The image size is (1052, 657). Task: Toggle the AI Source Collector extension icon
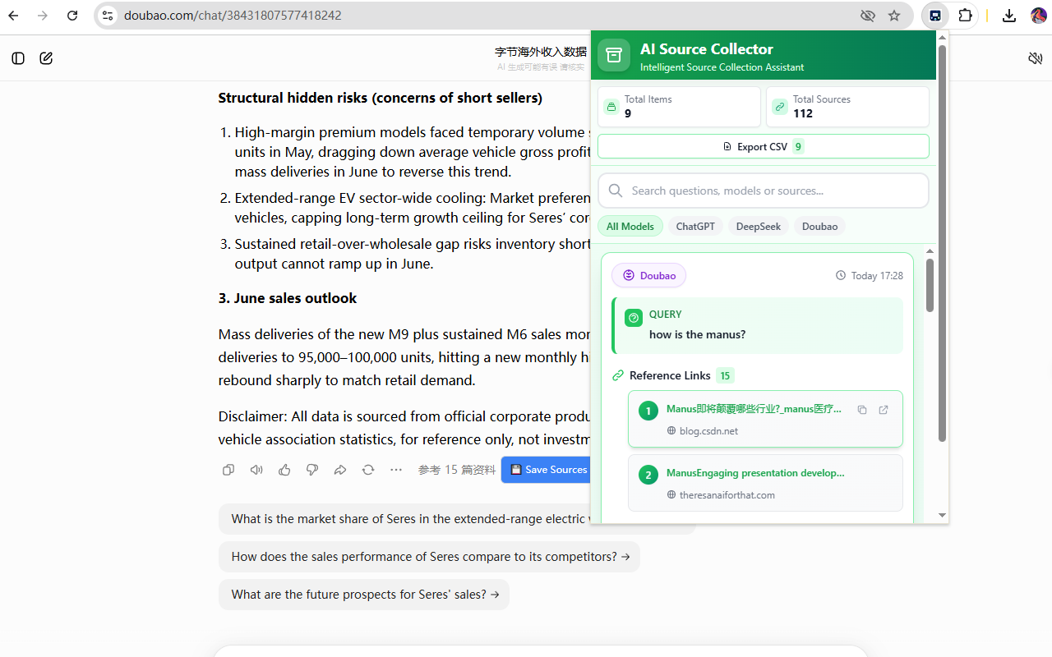[x=935, y=16]
